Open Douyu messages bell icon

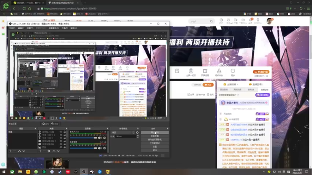click(250, 20)
